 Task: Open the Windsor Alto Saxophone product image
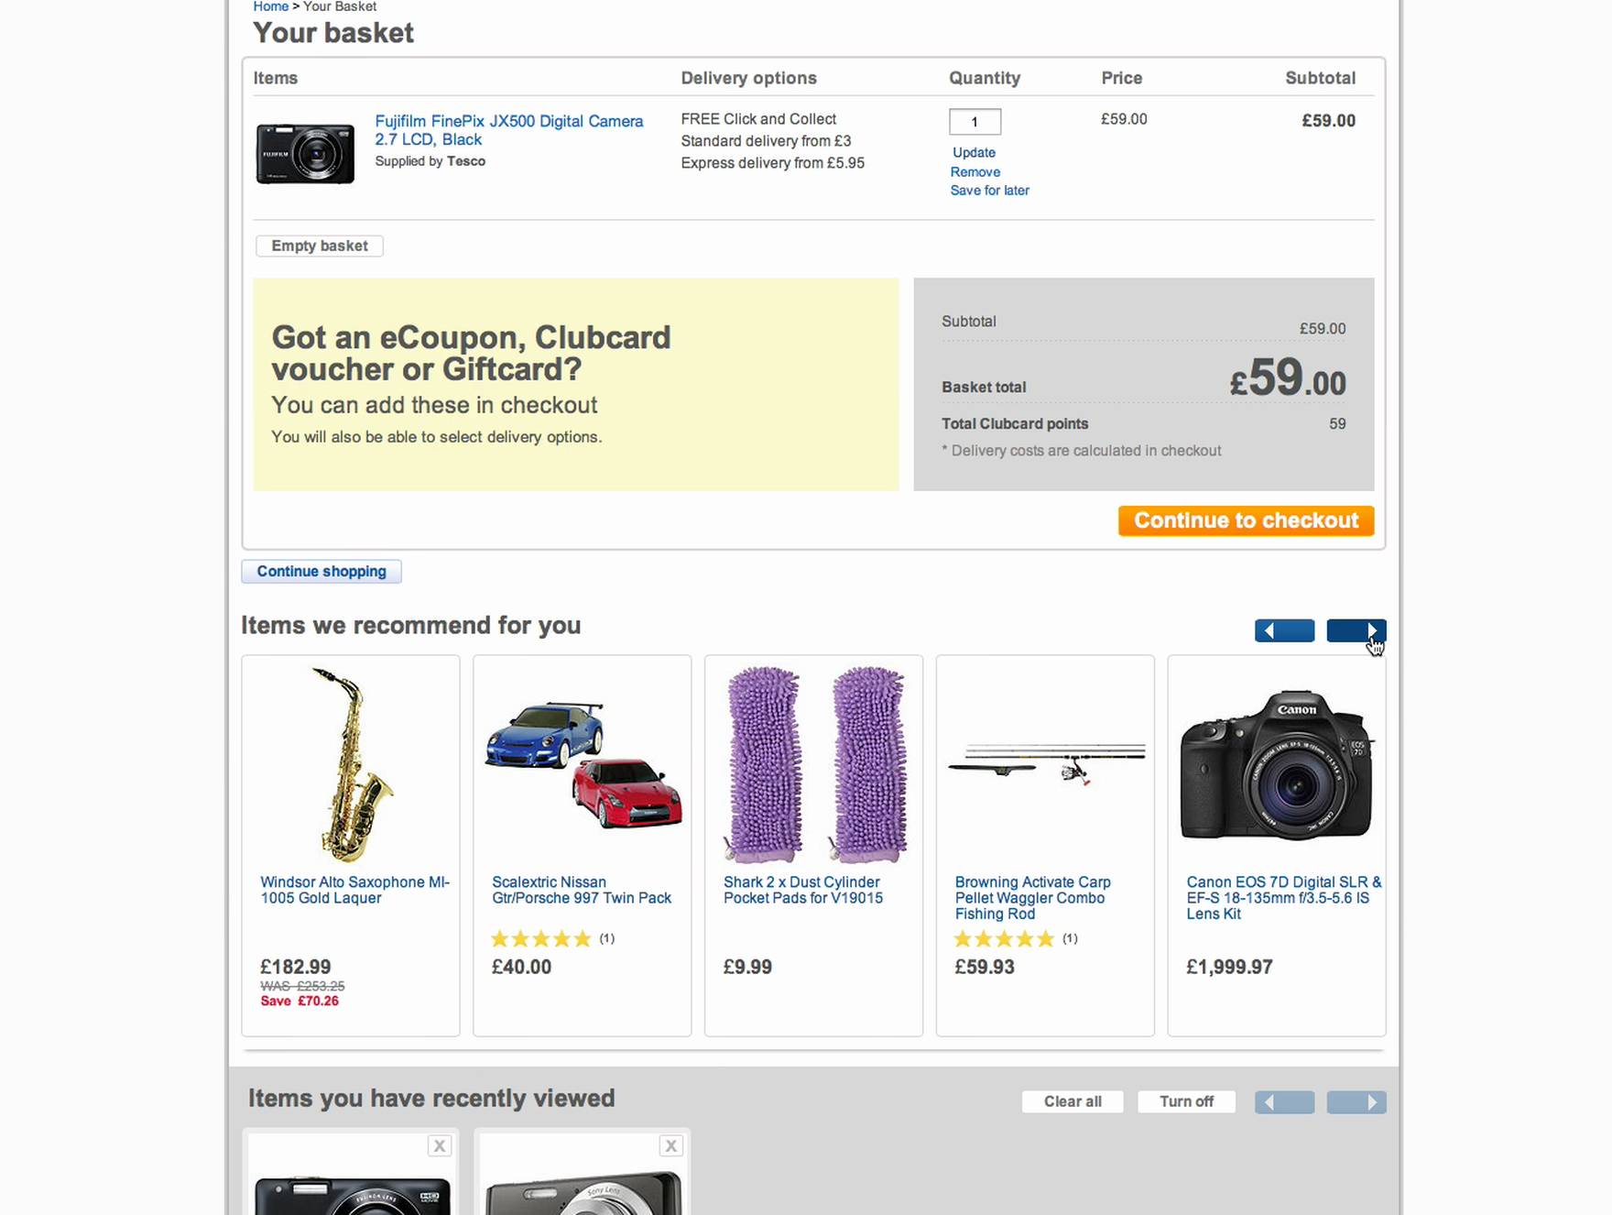click(351, 765)
